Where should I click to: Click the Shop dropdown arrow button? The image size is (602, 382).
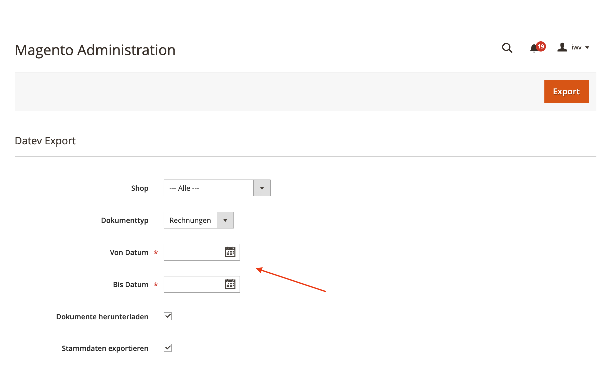(262, 188)
